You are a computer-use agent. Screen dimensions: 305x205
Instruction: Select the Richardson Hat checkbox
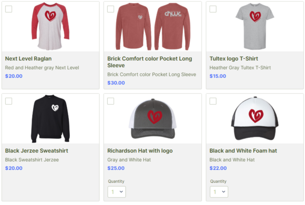click(x=111, y=101)
